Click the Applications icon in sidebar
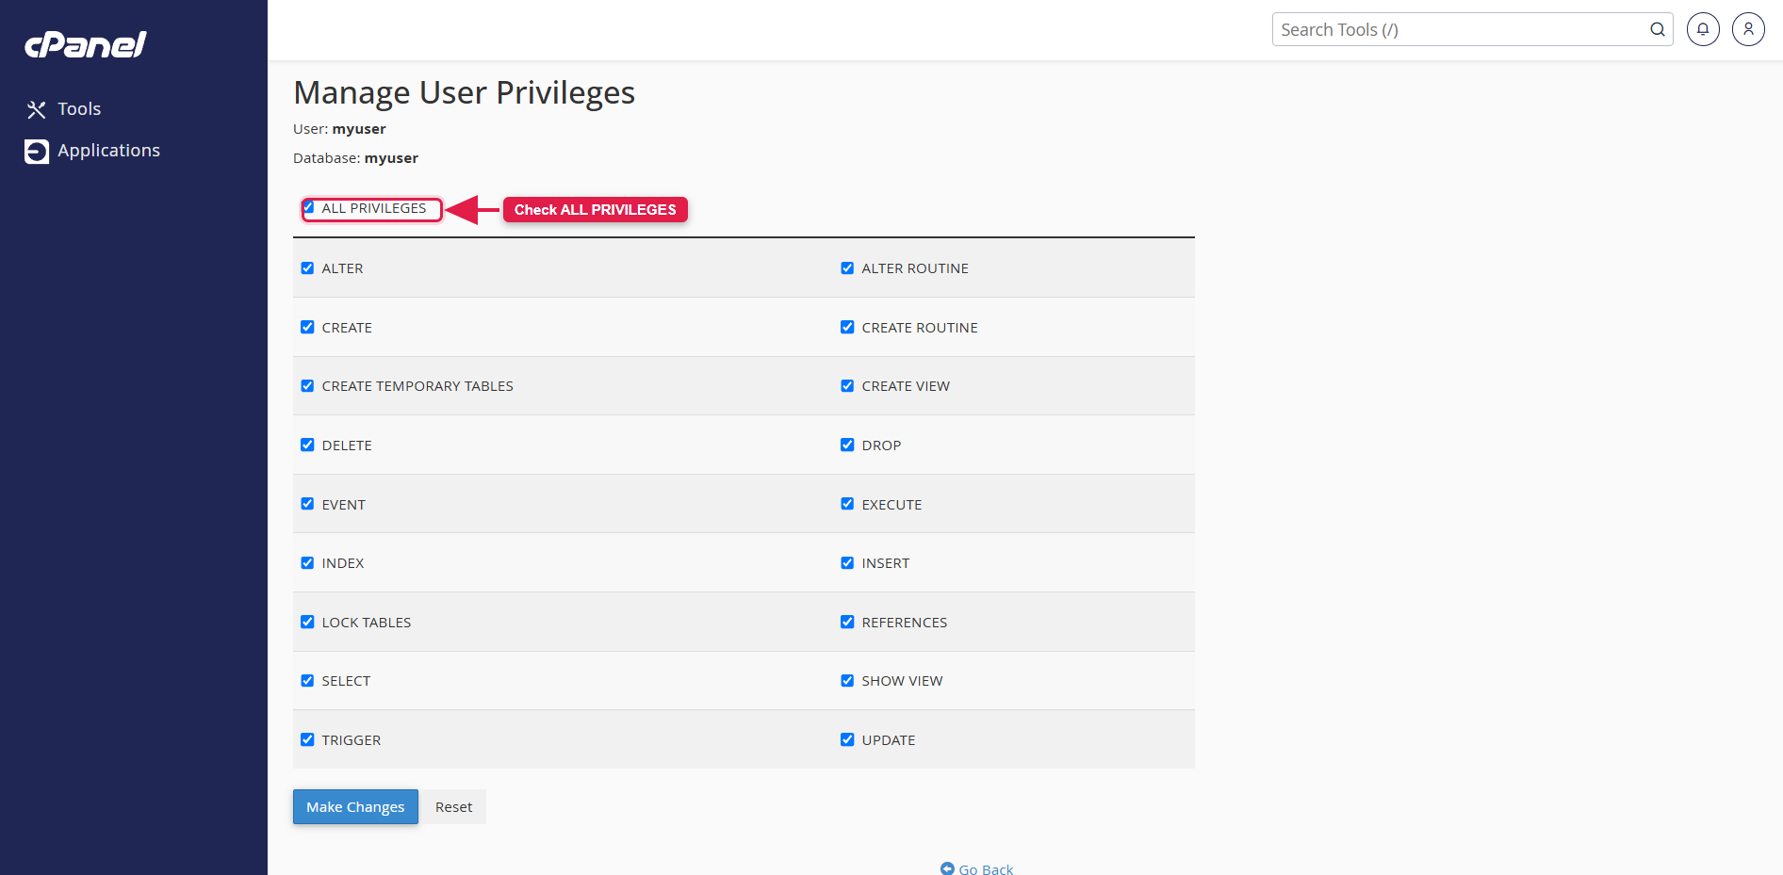This screenshot has height=875, width=1783. 37,152
